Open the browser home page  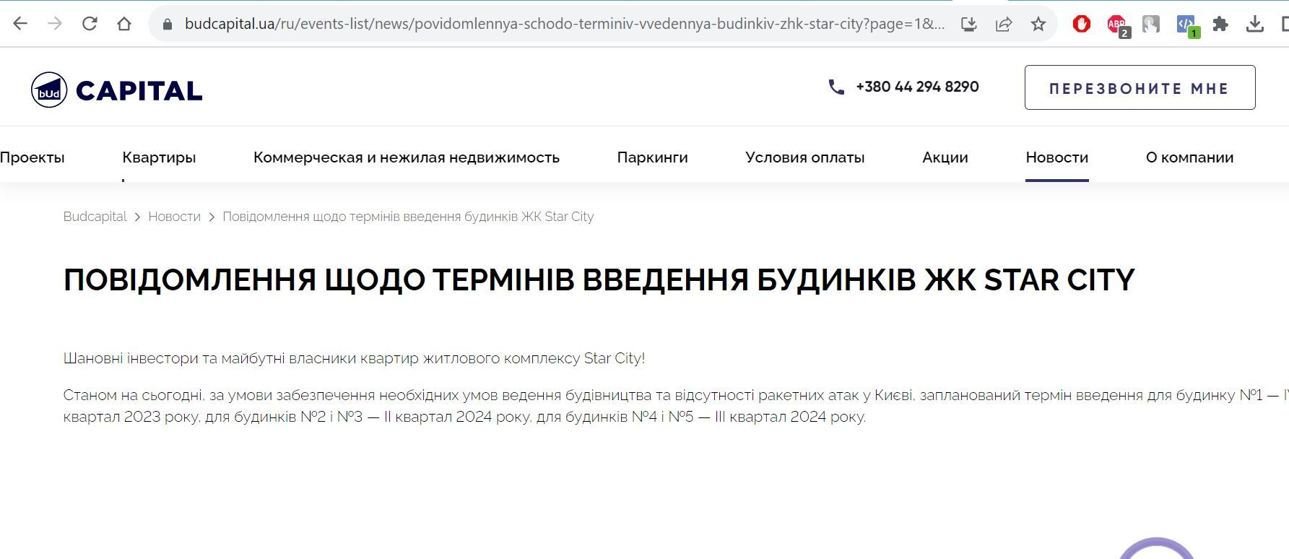124,24
